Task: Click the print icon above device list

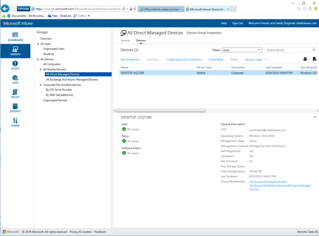Action: pyautogui.click(x=306, y=59)
